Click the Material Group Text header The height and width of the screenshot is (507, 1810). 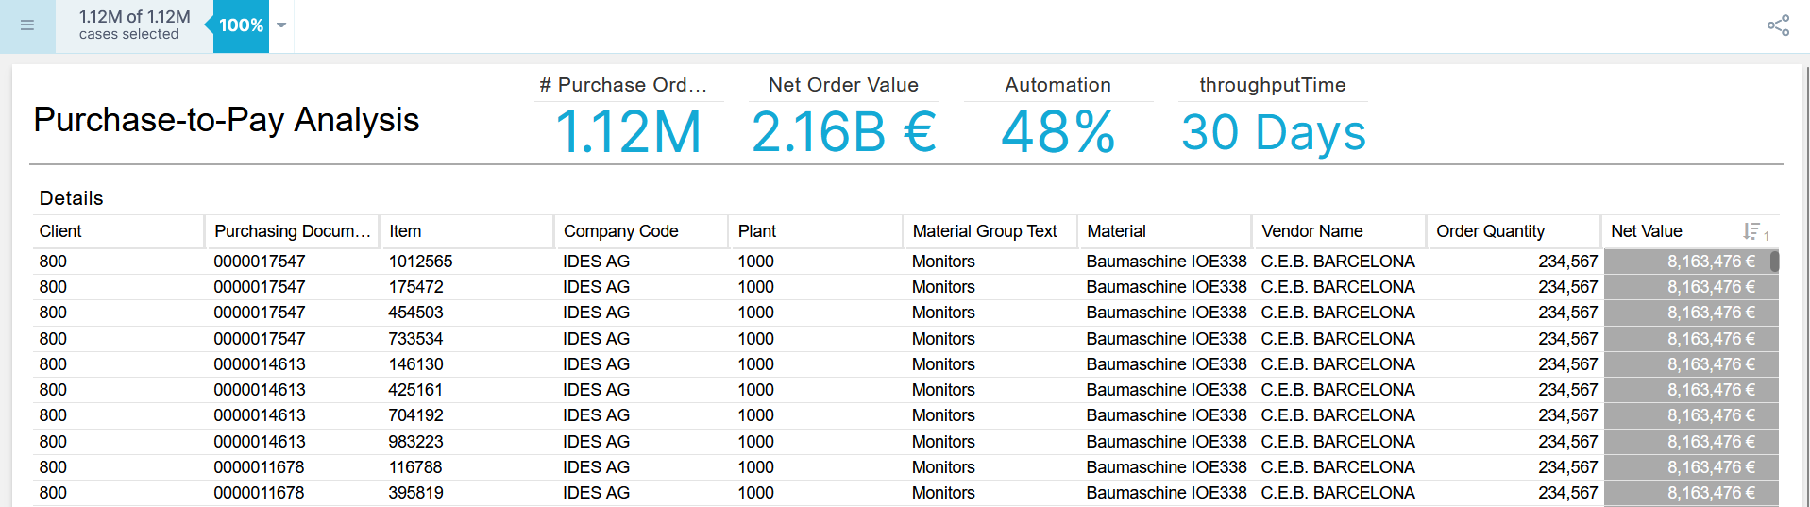984,231
